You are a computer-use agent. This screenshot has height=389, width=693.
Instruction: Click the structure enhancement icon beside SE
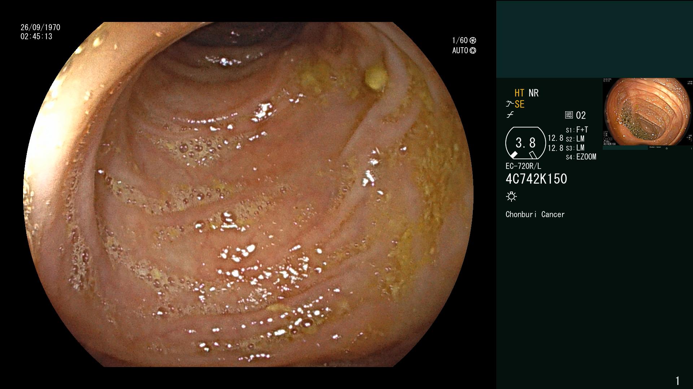tap(510, 104)
